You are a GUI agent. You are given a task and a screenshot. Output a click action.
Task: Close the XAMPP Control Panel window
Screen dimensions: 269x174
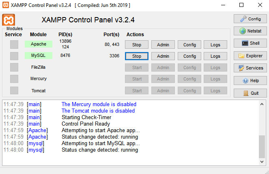pyautogui.click(x=260, y=5)
